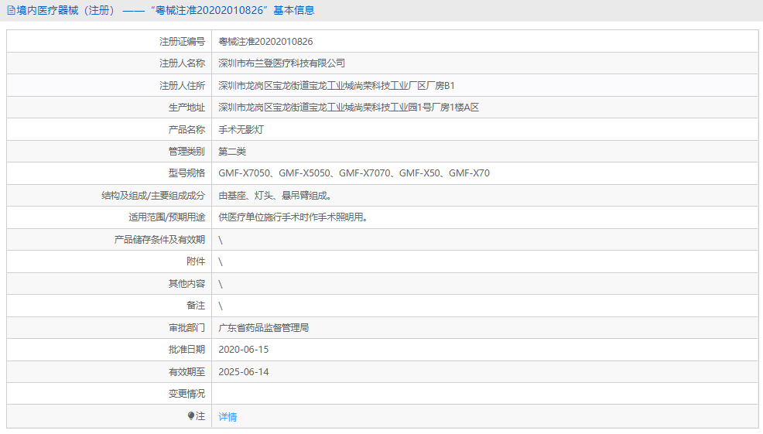
Task: Click the header title 境内医疗器械（注册）基本信息
Action: coord(166,10)
